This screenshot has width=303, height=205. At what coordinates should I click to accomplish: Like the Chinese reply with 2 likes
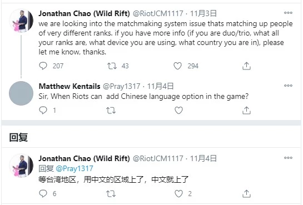point(178,193)
